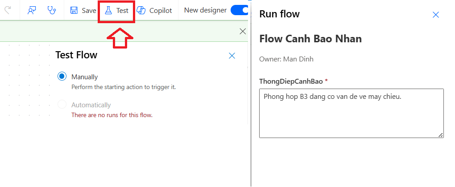
Task: Open the feedback icon in toolbar
Action: [32, 10]
